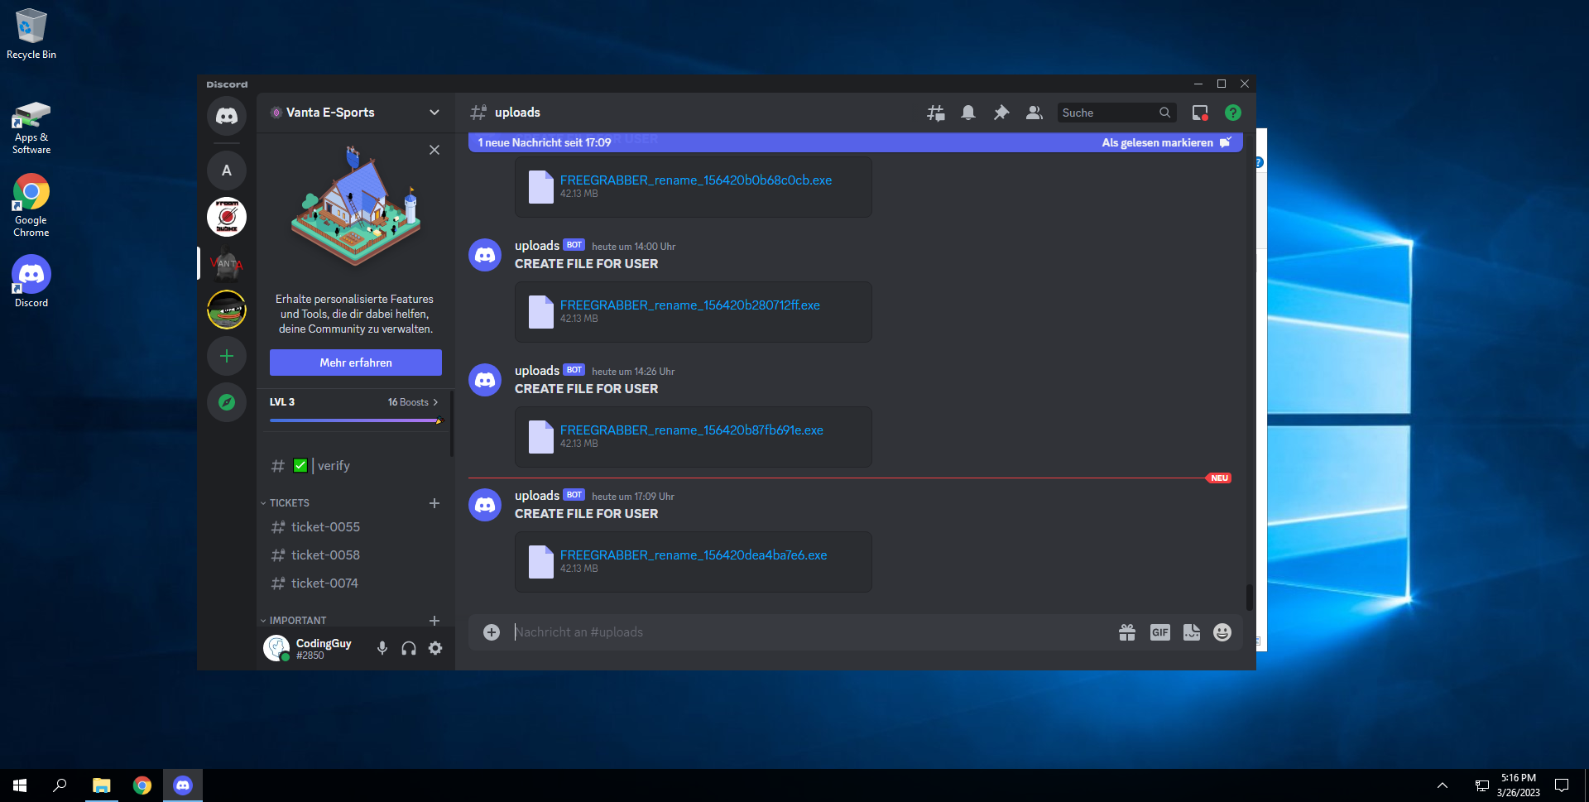This screenshot has width=1589, height=802.
Task: Collapse the IMPORTANT category
Action: pyautogui.click(x=297, y=621)
